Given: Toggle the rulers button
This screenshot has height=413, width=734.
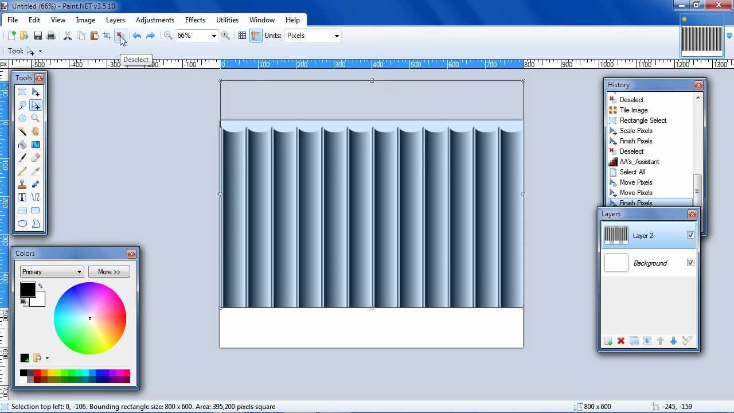Looking at the screenshot, I should tap(256, 36).
